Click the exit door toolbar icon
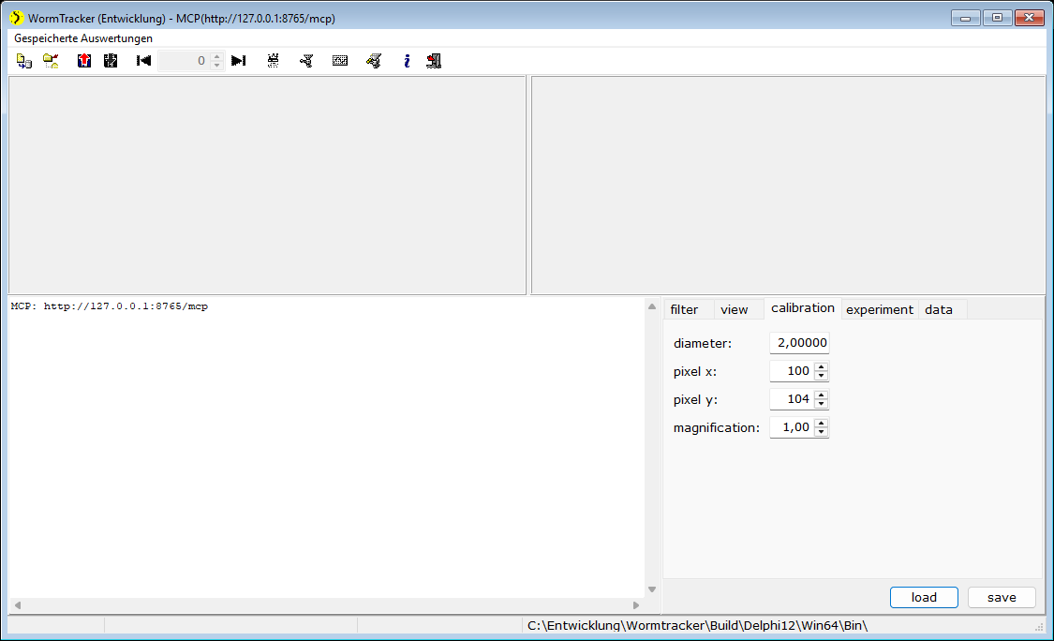Image resolution: width=1054 pixels, height=641 pixels. [x=434, y=61]
